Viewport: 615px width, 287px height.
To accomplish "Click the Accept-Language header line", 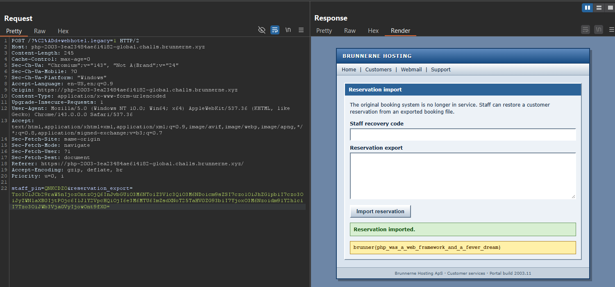I will coord(62,84).
